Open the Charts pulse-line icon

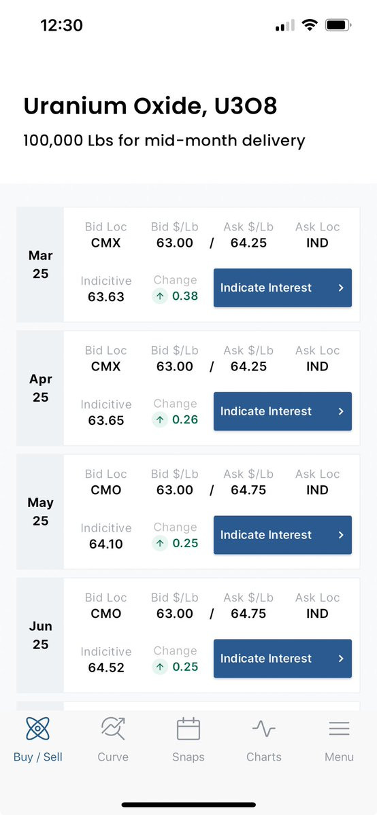point(264,729)
